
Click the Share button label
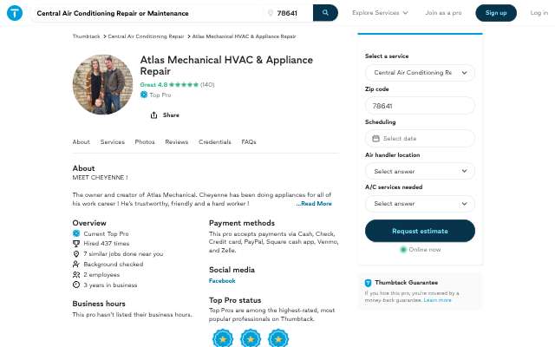pos(171,115)
